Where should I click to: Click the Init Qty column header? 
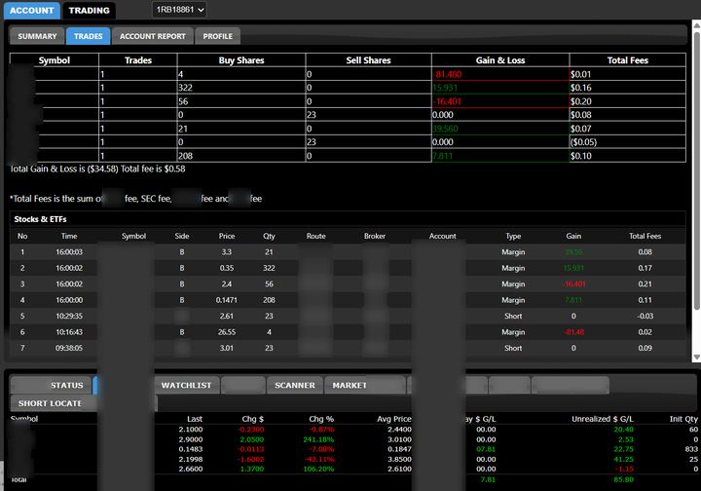pos(683,419)
